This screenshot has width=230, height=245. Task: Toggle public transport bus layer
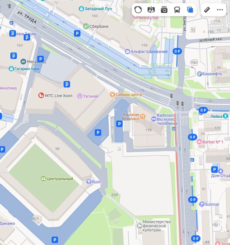click(x=177, y=10)
